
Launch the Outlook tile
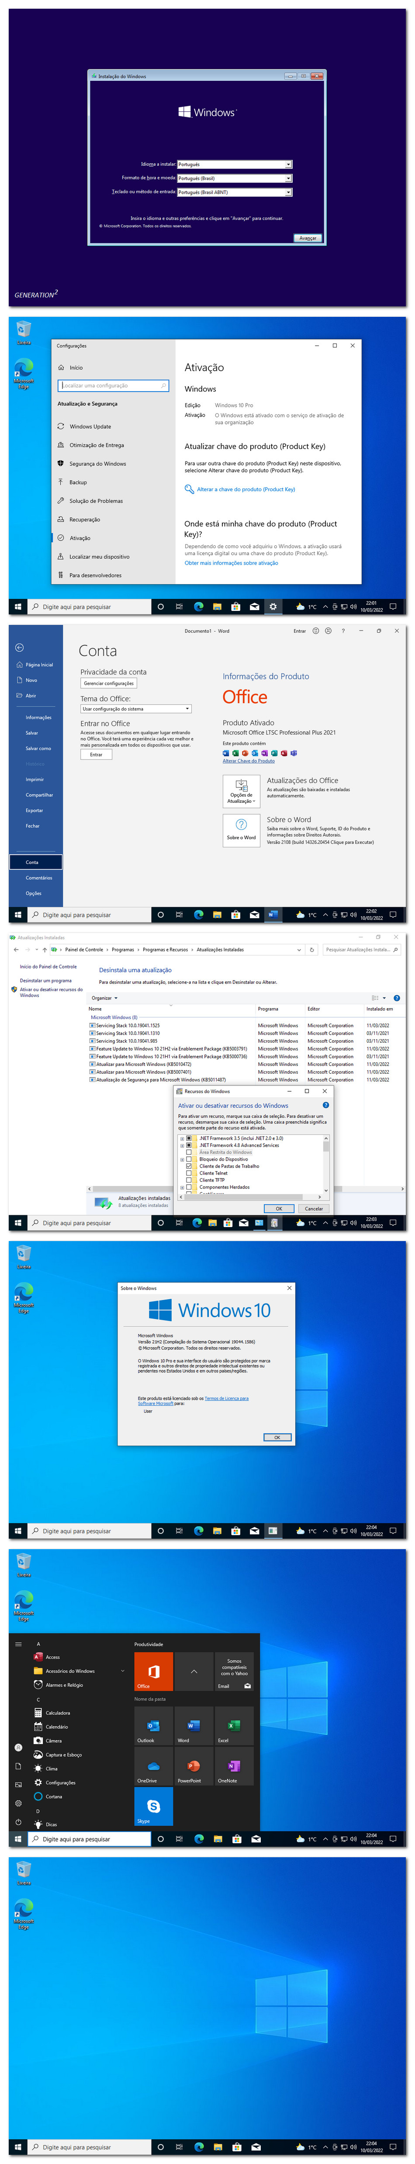coord(154,1726)
